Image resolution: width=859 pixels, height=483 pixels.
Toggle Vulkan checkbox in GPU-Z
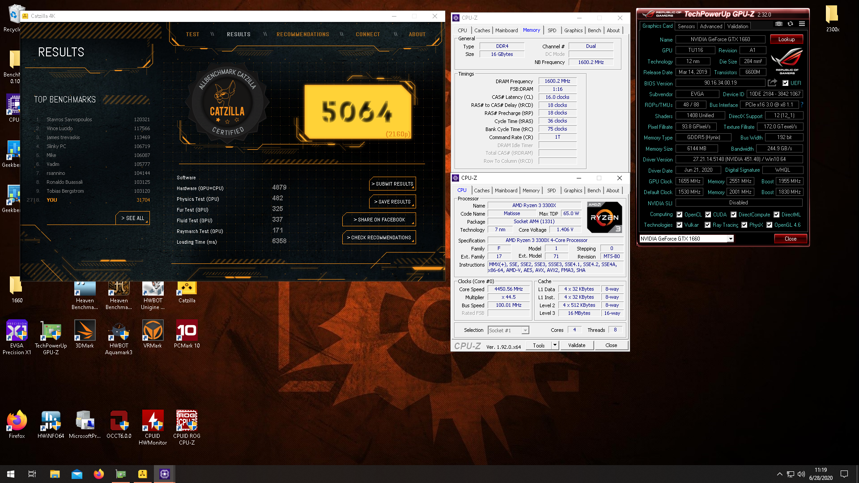tap(679, 225)
